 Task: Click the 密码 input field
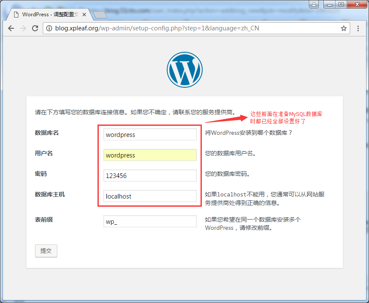[150, 175]
